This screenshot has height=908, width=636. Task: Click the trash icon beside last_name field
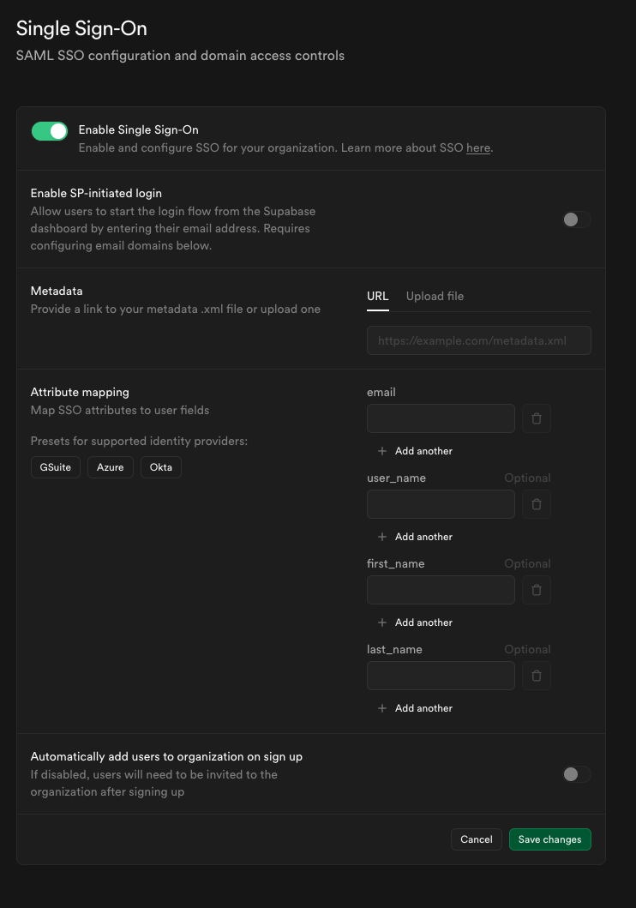point(537,676)
